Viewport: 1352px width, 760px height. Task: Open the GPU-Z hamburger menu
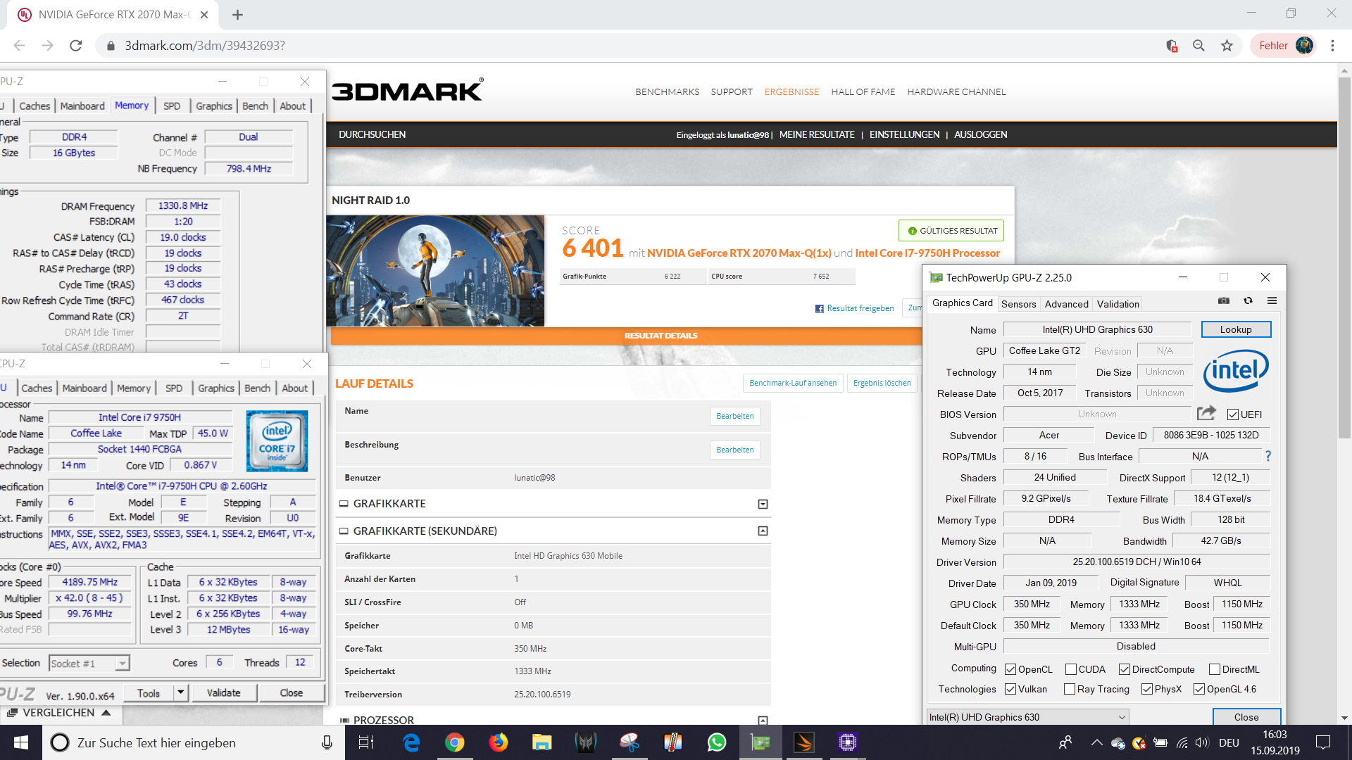click(x=1272, y=300)
